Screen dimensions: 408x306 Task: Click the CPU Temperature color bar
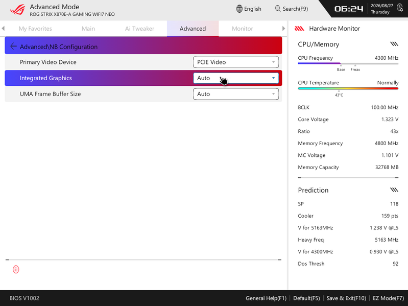[x=348, y=88]
